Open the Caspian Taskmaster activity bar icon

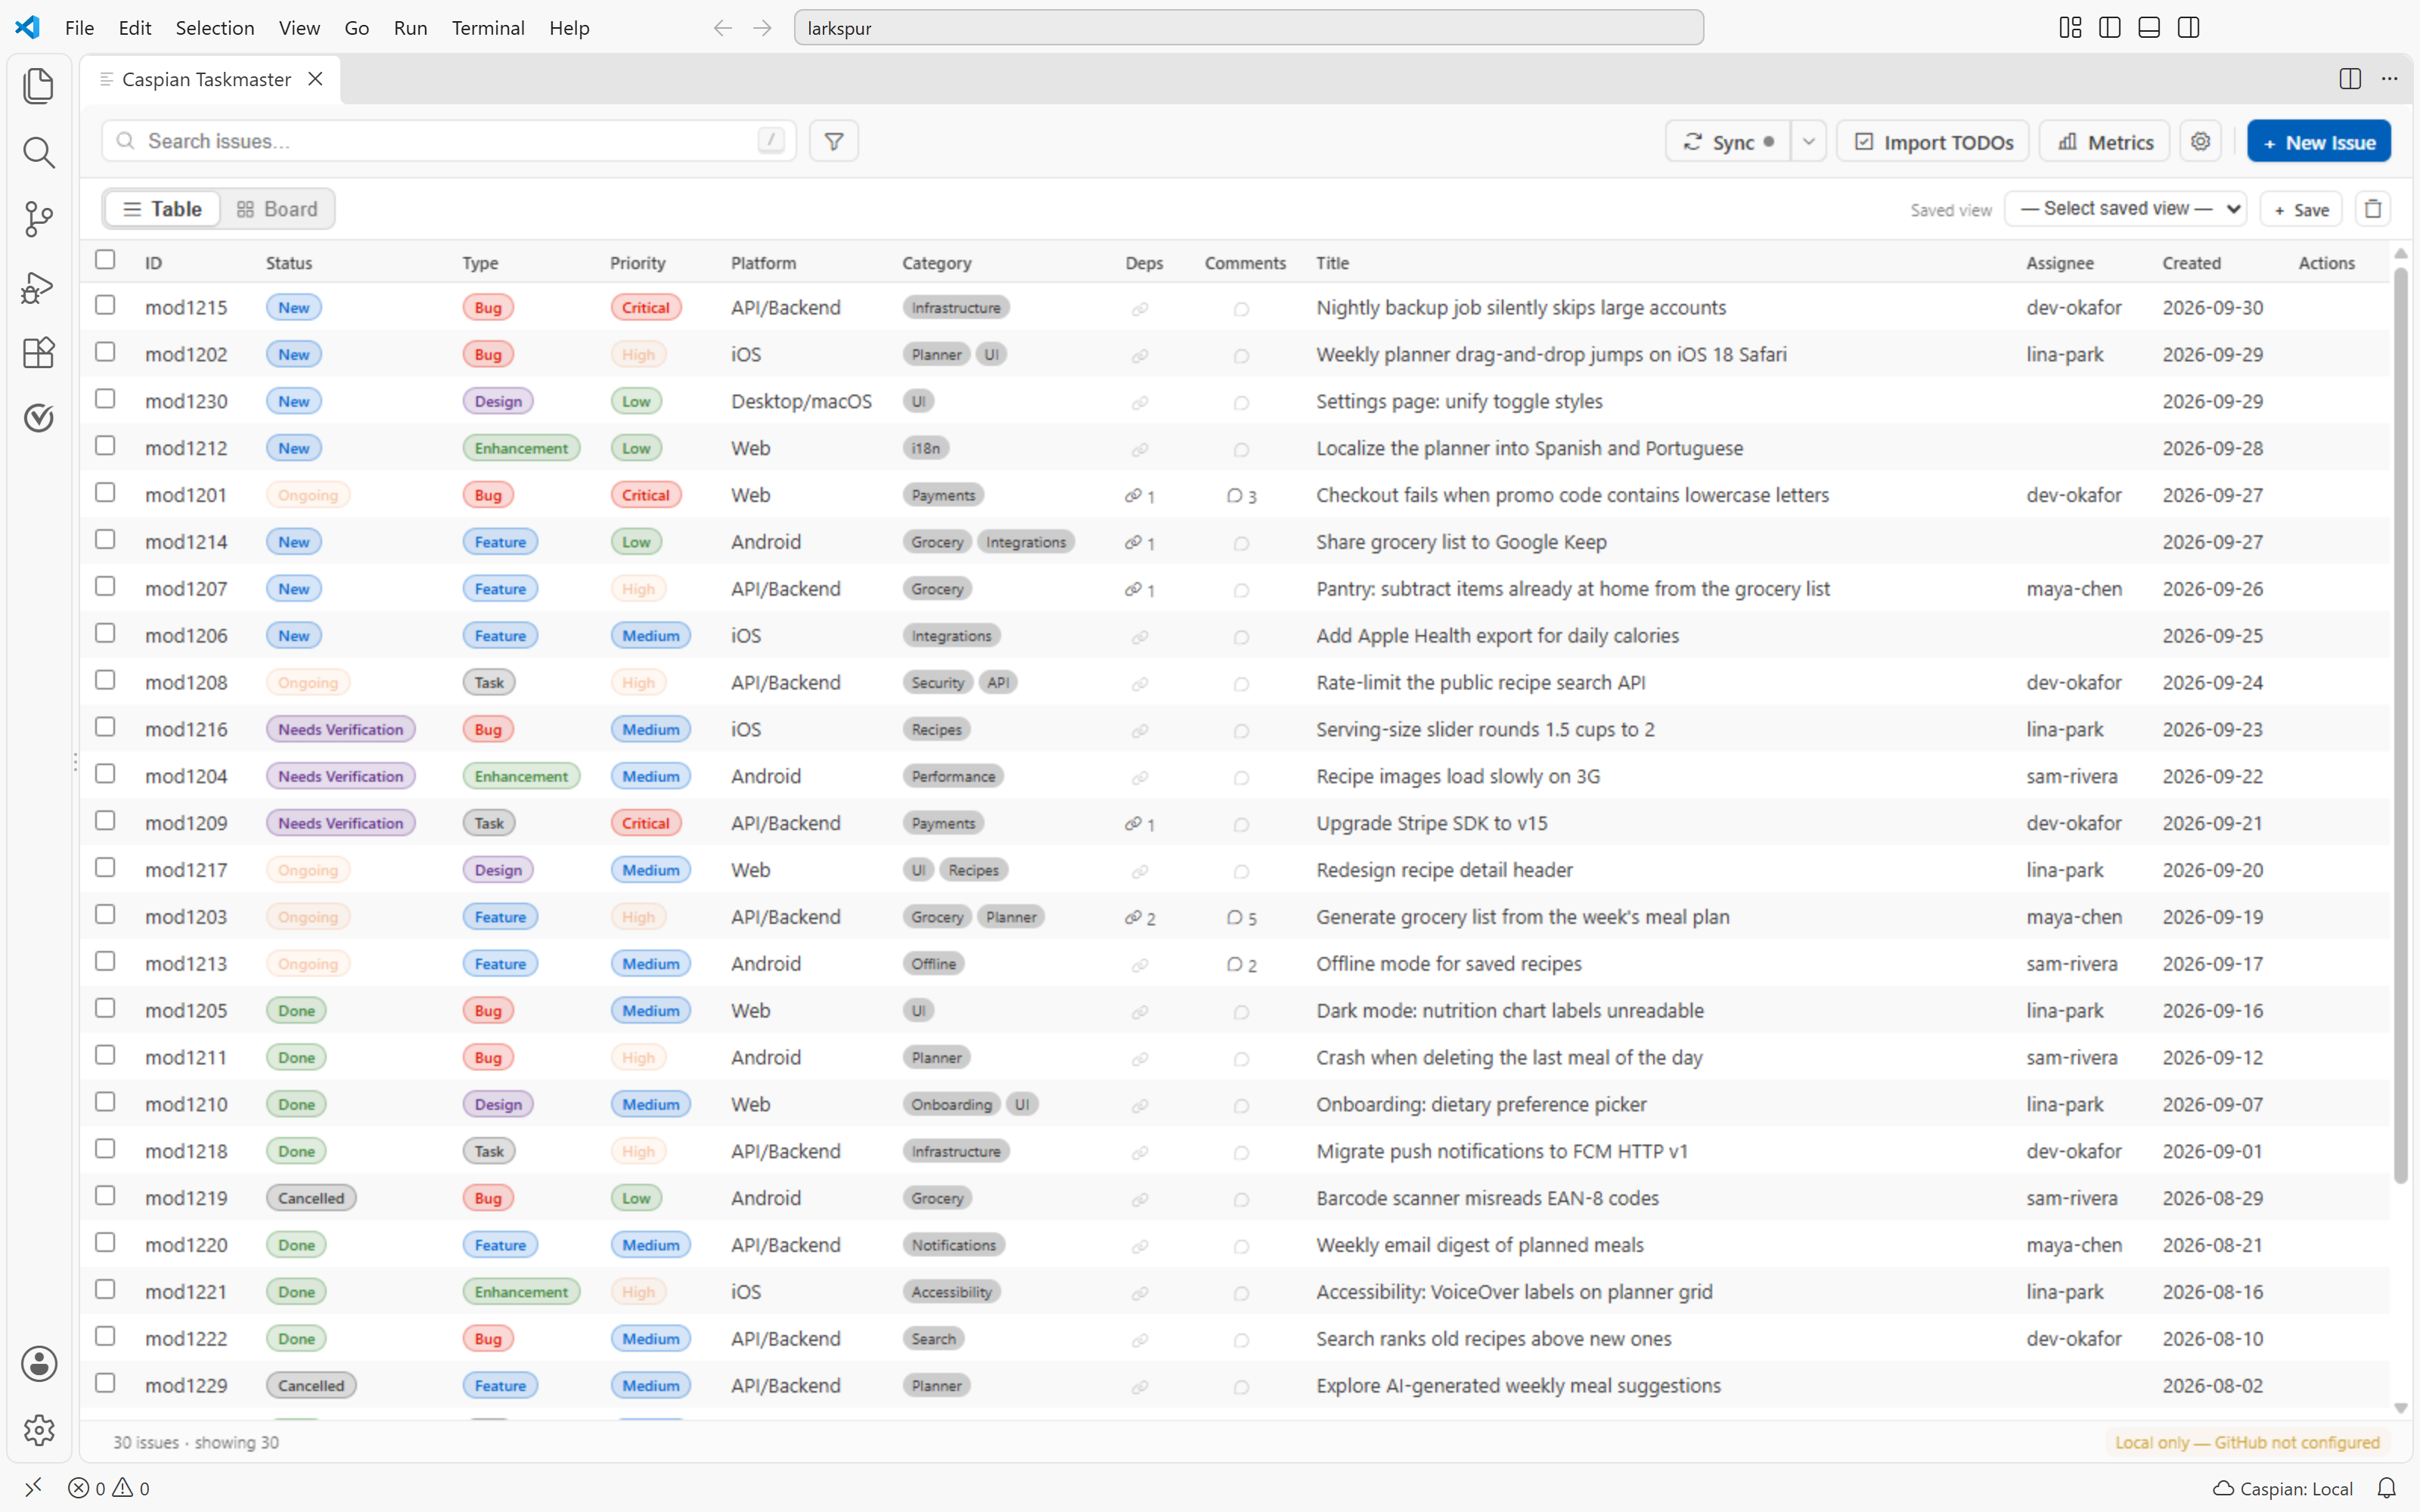point(38,418)
